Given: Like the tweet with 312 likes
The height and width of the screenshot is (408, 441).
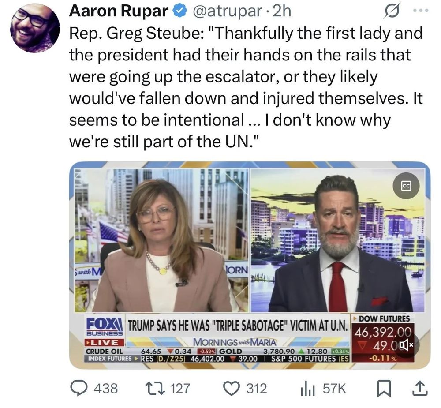Looking at the screenshot, I should coord(245,388).
